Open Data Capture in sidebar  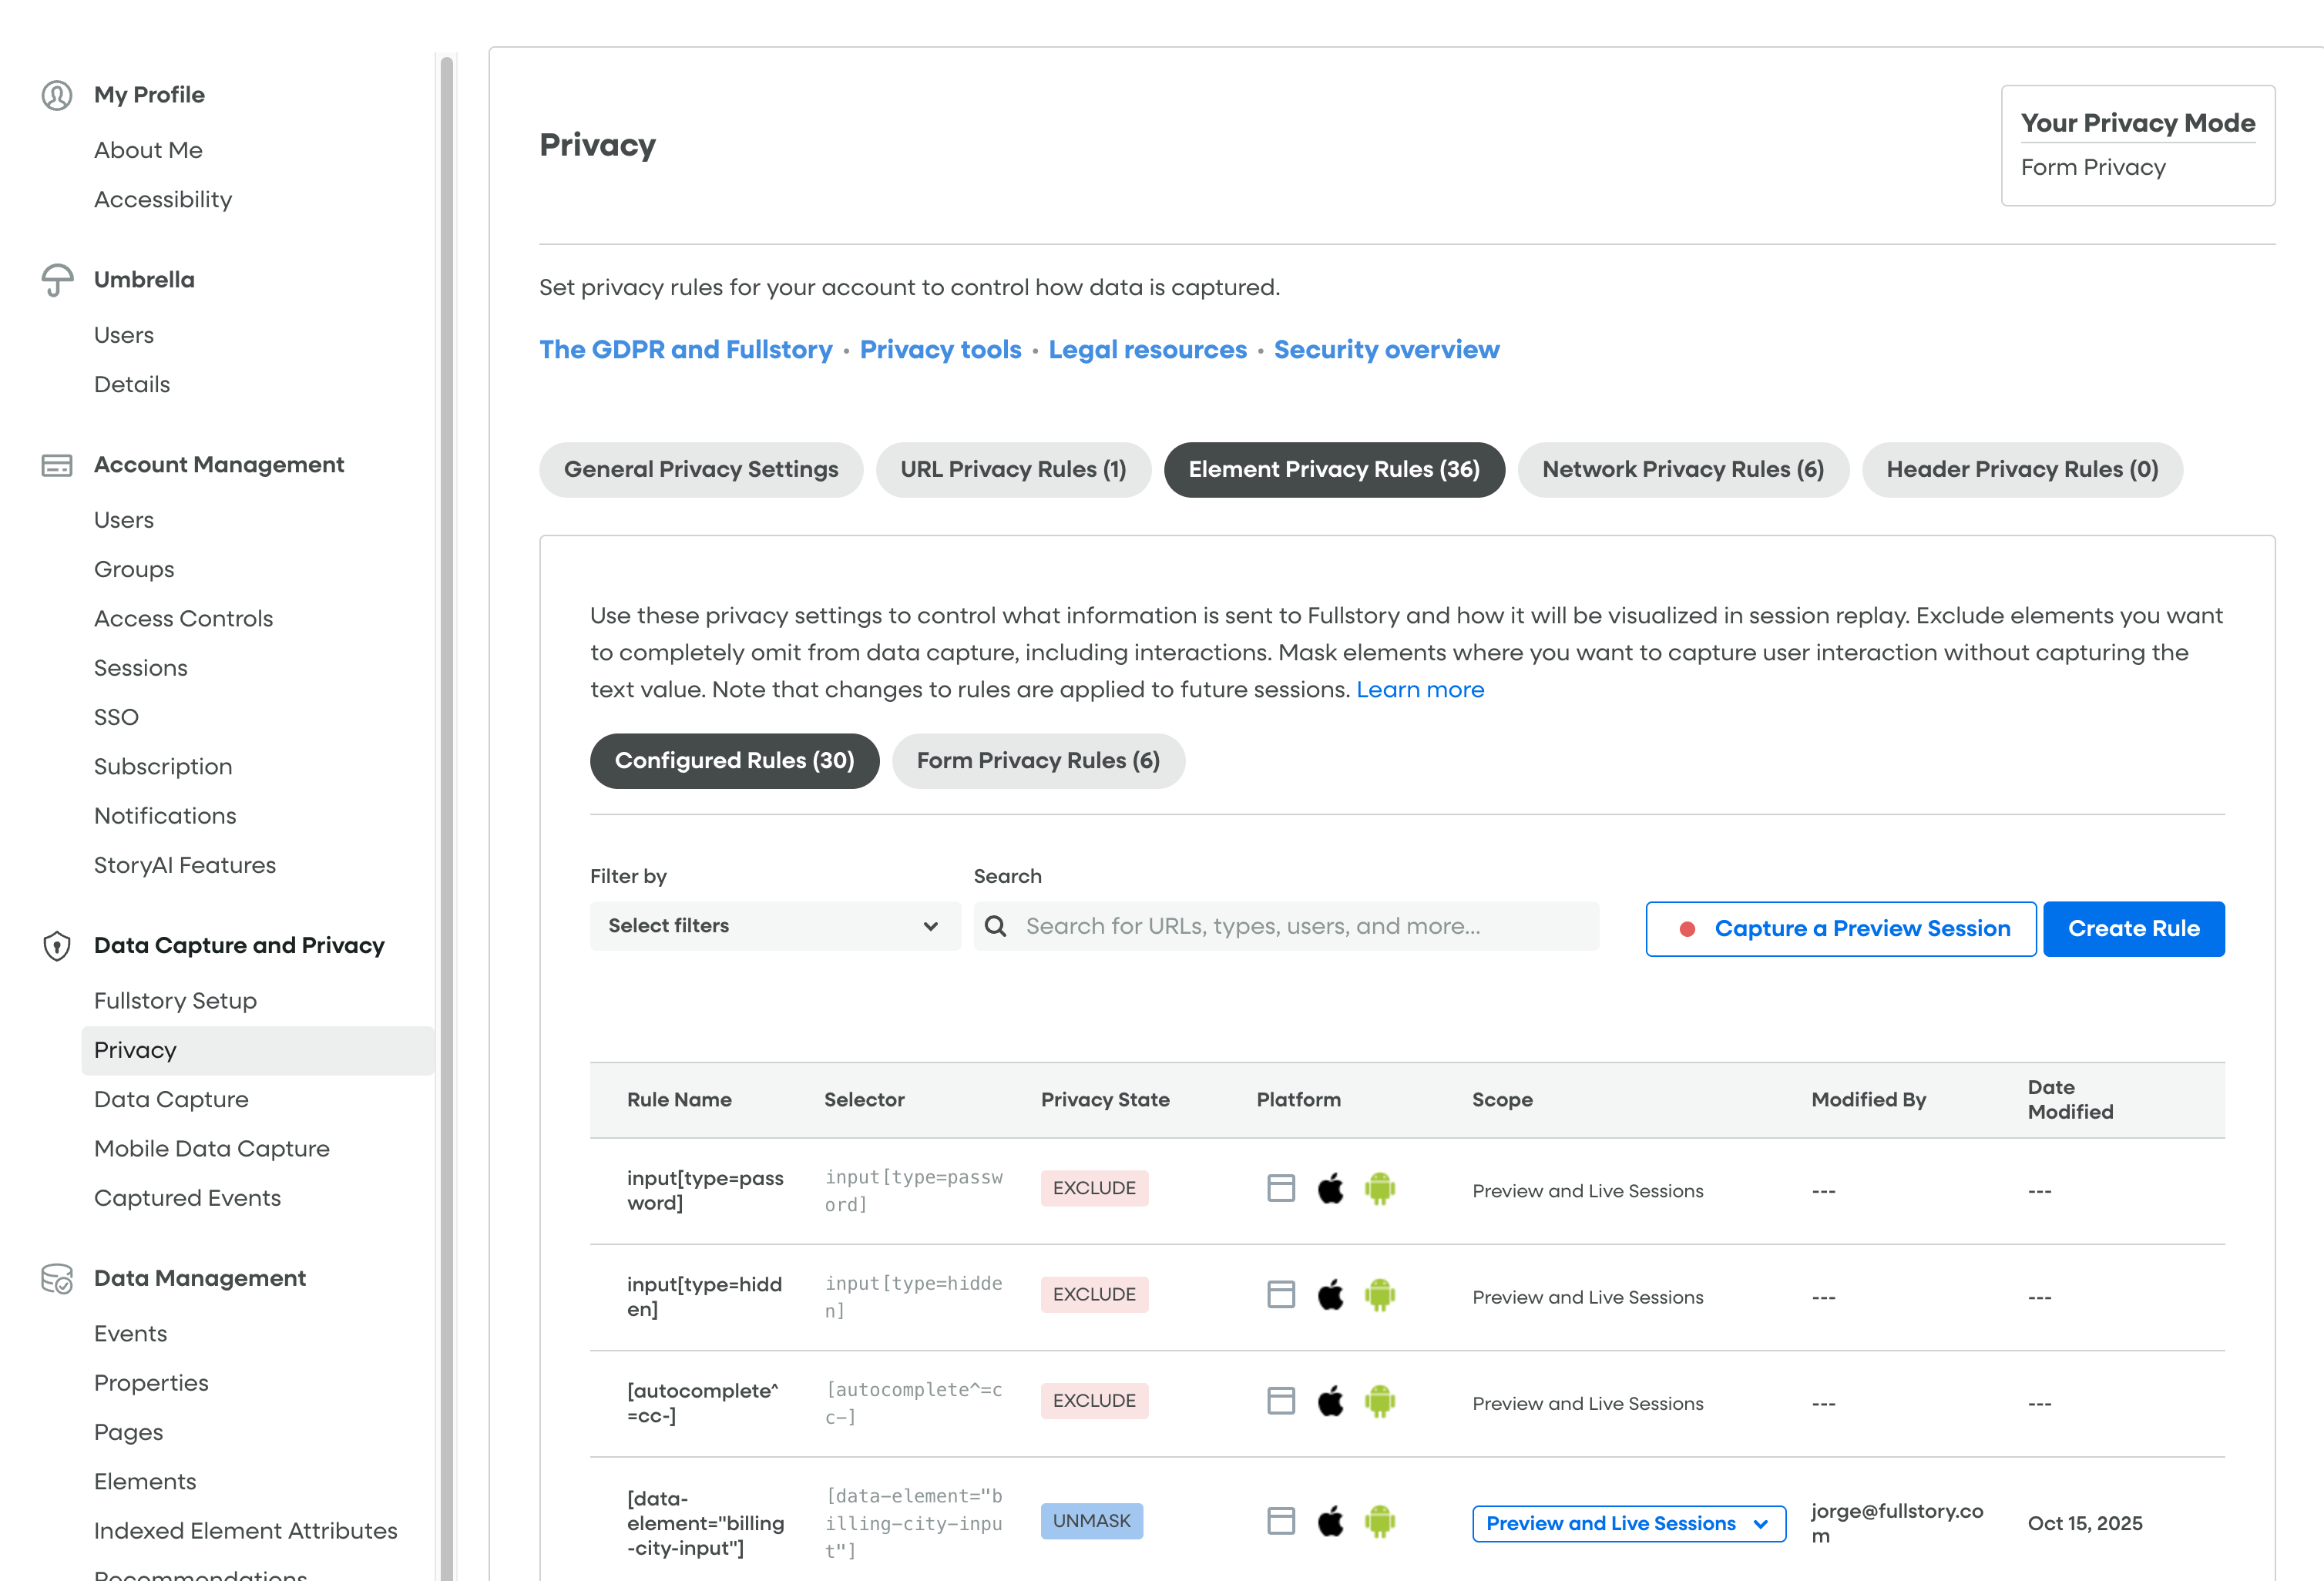pos(171,1100)
